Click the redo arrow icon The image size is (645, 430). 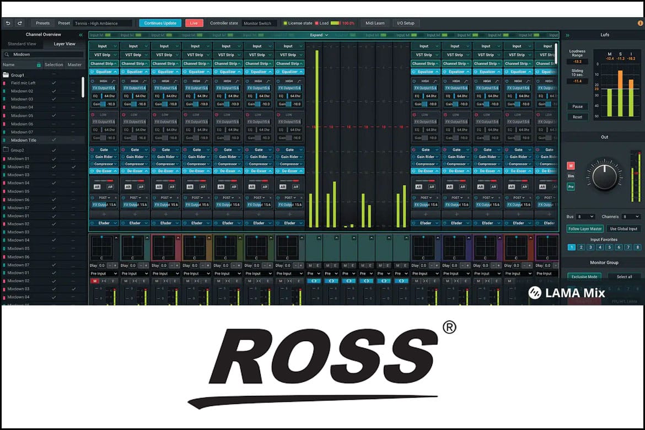pos(20,23)
